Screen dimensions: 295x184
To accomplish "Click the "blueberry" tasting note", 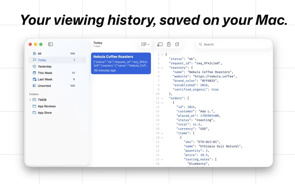I will (197, 164).
